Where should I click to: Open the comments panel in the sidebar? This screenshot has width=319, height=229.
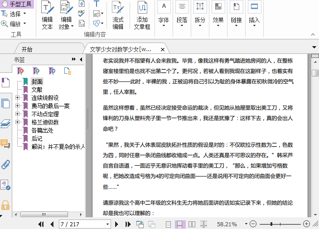pyautogui.click(x=5, y=144)
